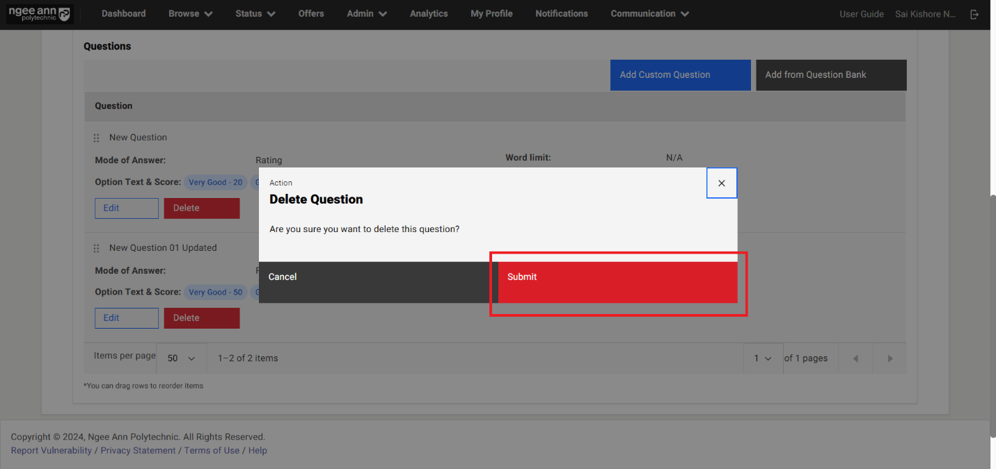The width and height of the screenshot is (996, 469).
Task: Open the page number selector dropdown
Action: click(763, 359)
